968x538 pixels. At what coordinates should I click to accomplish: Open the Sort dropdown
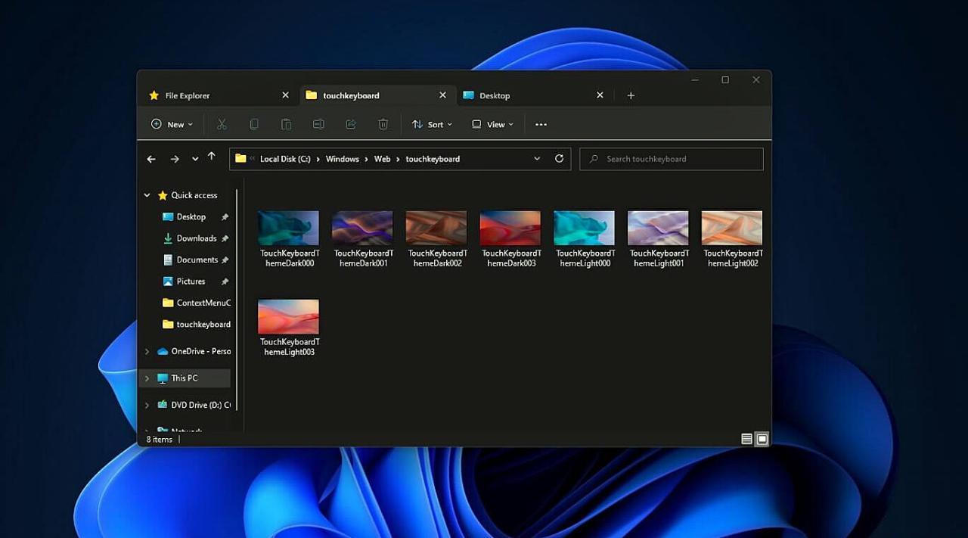431,123
